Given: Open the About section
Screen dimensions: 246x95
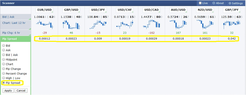Looking at the screenshot, I should pos(218,3).
